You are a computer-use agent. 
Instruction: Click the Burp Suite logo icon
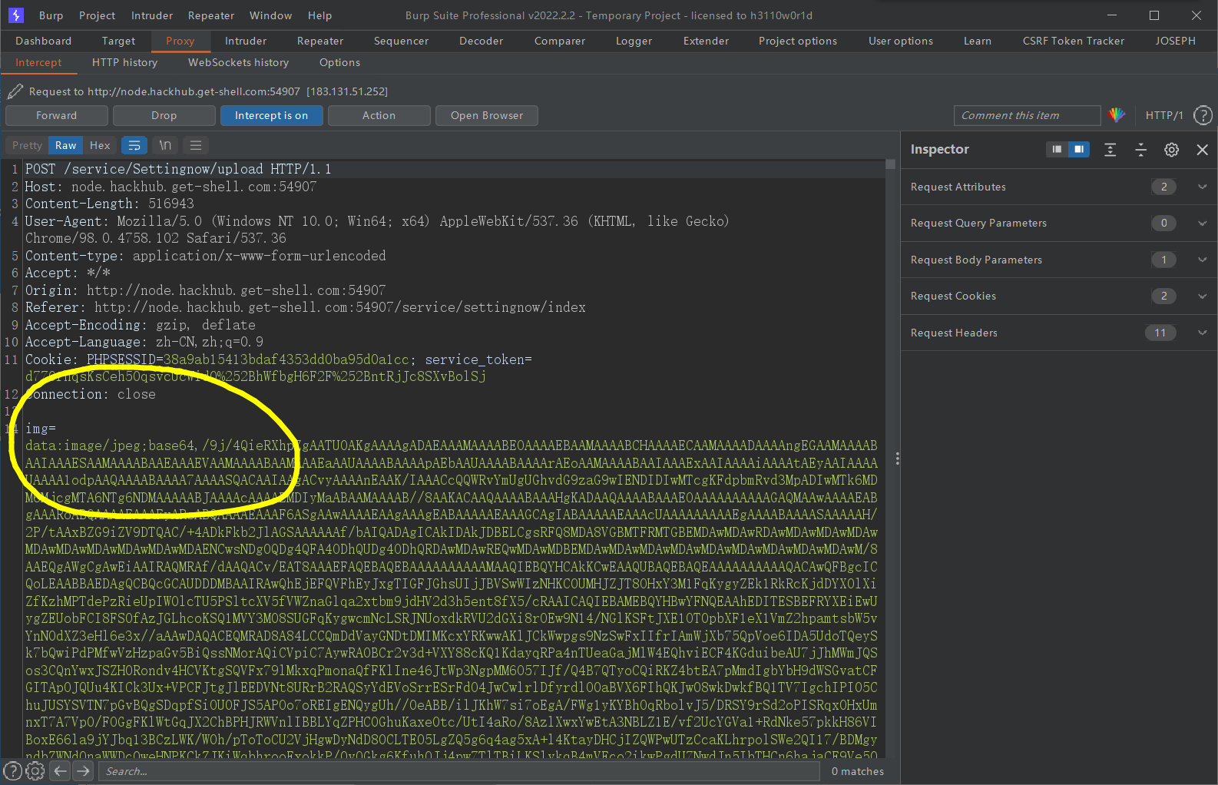(x=16, y=15)
